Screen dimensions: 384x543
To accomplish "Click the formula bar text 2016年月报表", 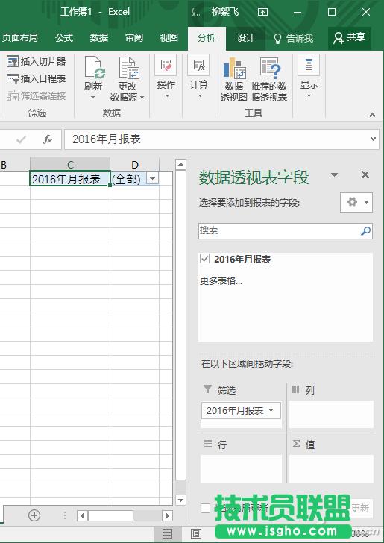I will 107,139.
